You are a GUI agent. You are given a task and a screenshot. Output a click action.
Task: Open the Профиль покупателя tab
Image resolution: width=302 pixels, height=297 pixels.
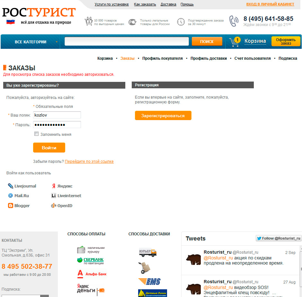(162, 58)
